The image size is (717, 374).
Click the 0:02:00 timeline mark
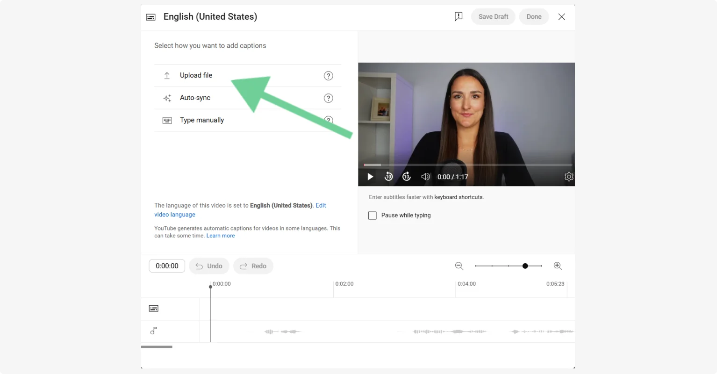coord(344,284)
